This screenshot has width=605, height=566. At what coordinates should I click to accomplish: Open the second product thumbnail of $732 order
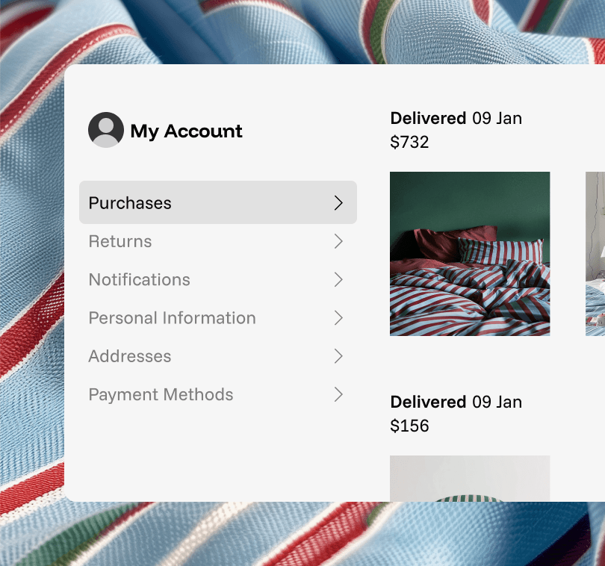(x=595, y=254)
